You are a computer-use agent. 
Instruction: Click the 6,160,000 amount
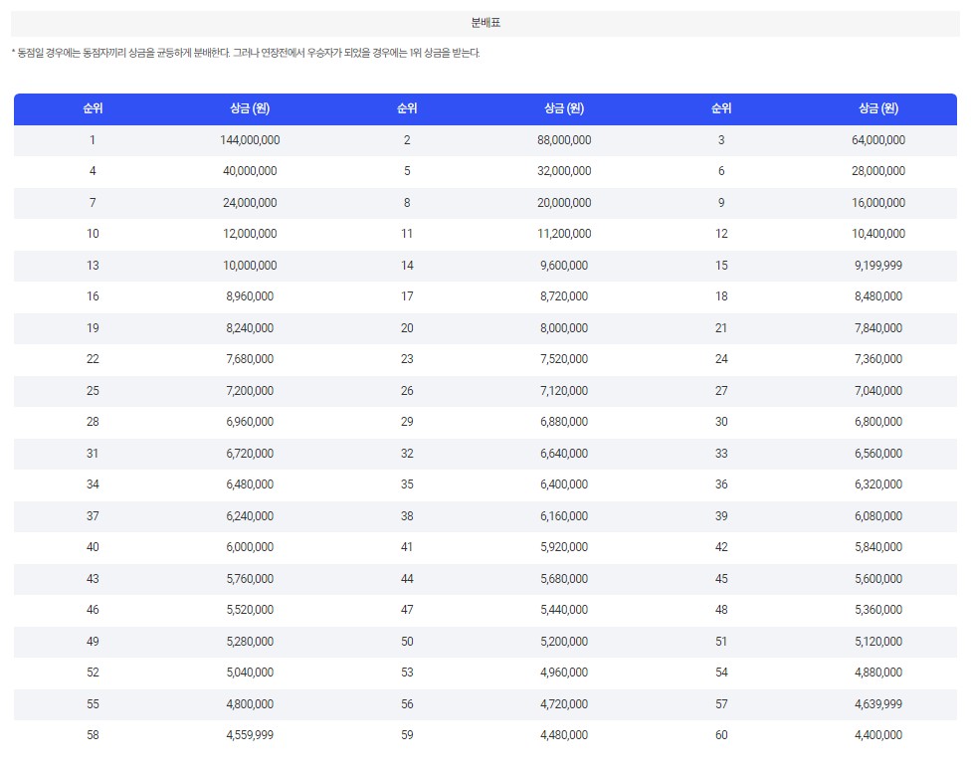coord(564,516)
